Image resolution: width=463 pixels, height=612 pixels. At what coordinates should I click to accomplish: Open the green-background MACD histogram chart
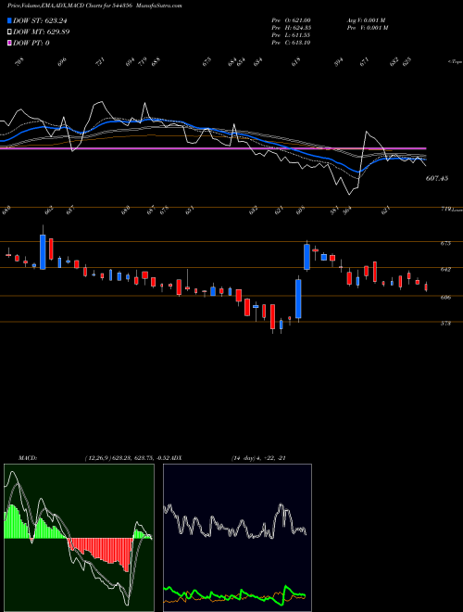(79, 538)
